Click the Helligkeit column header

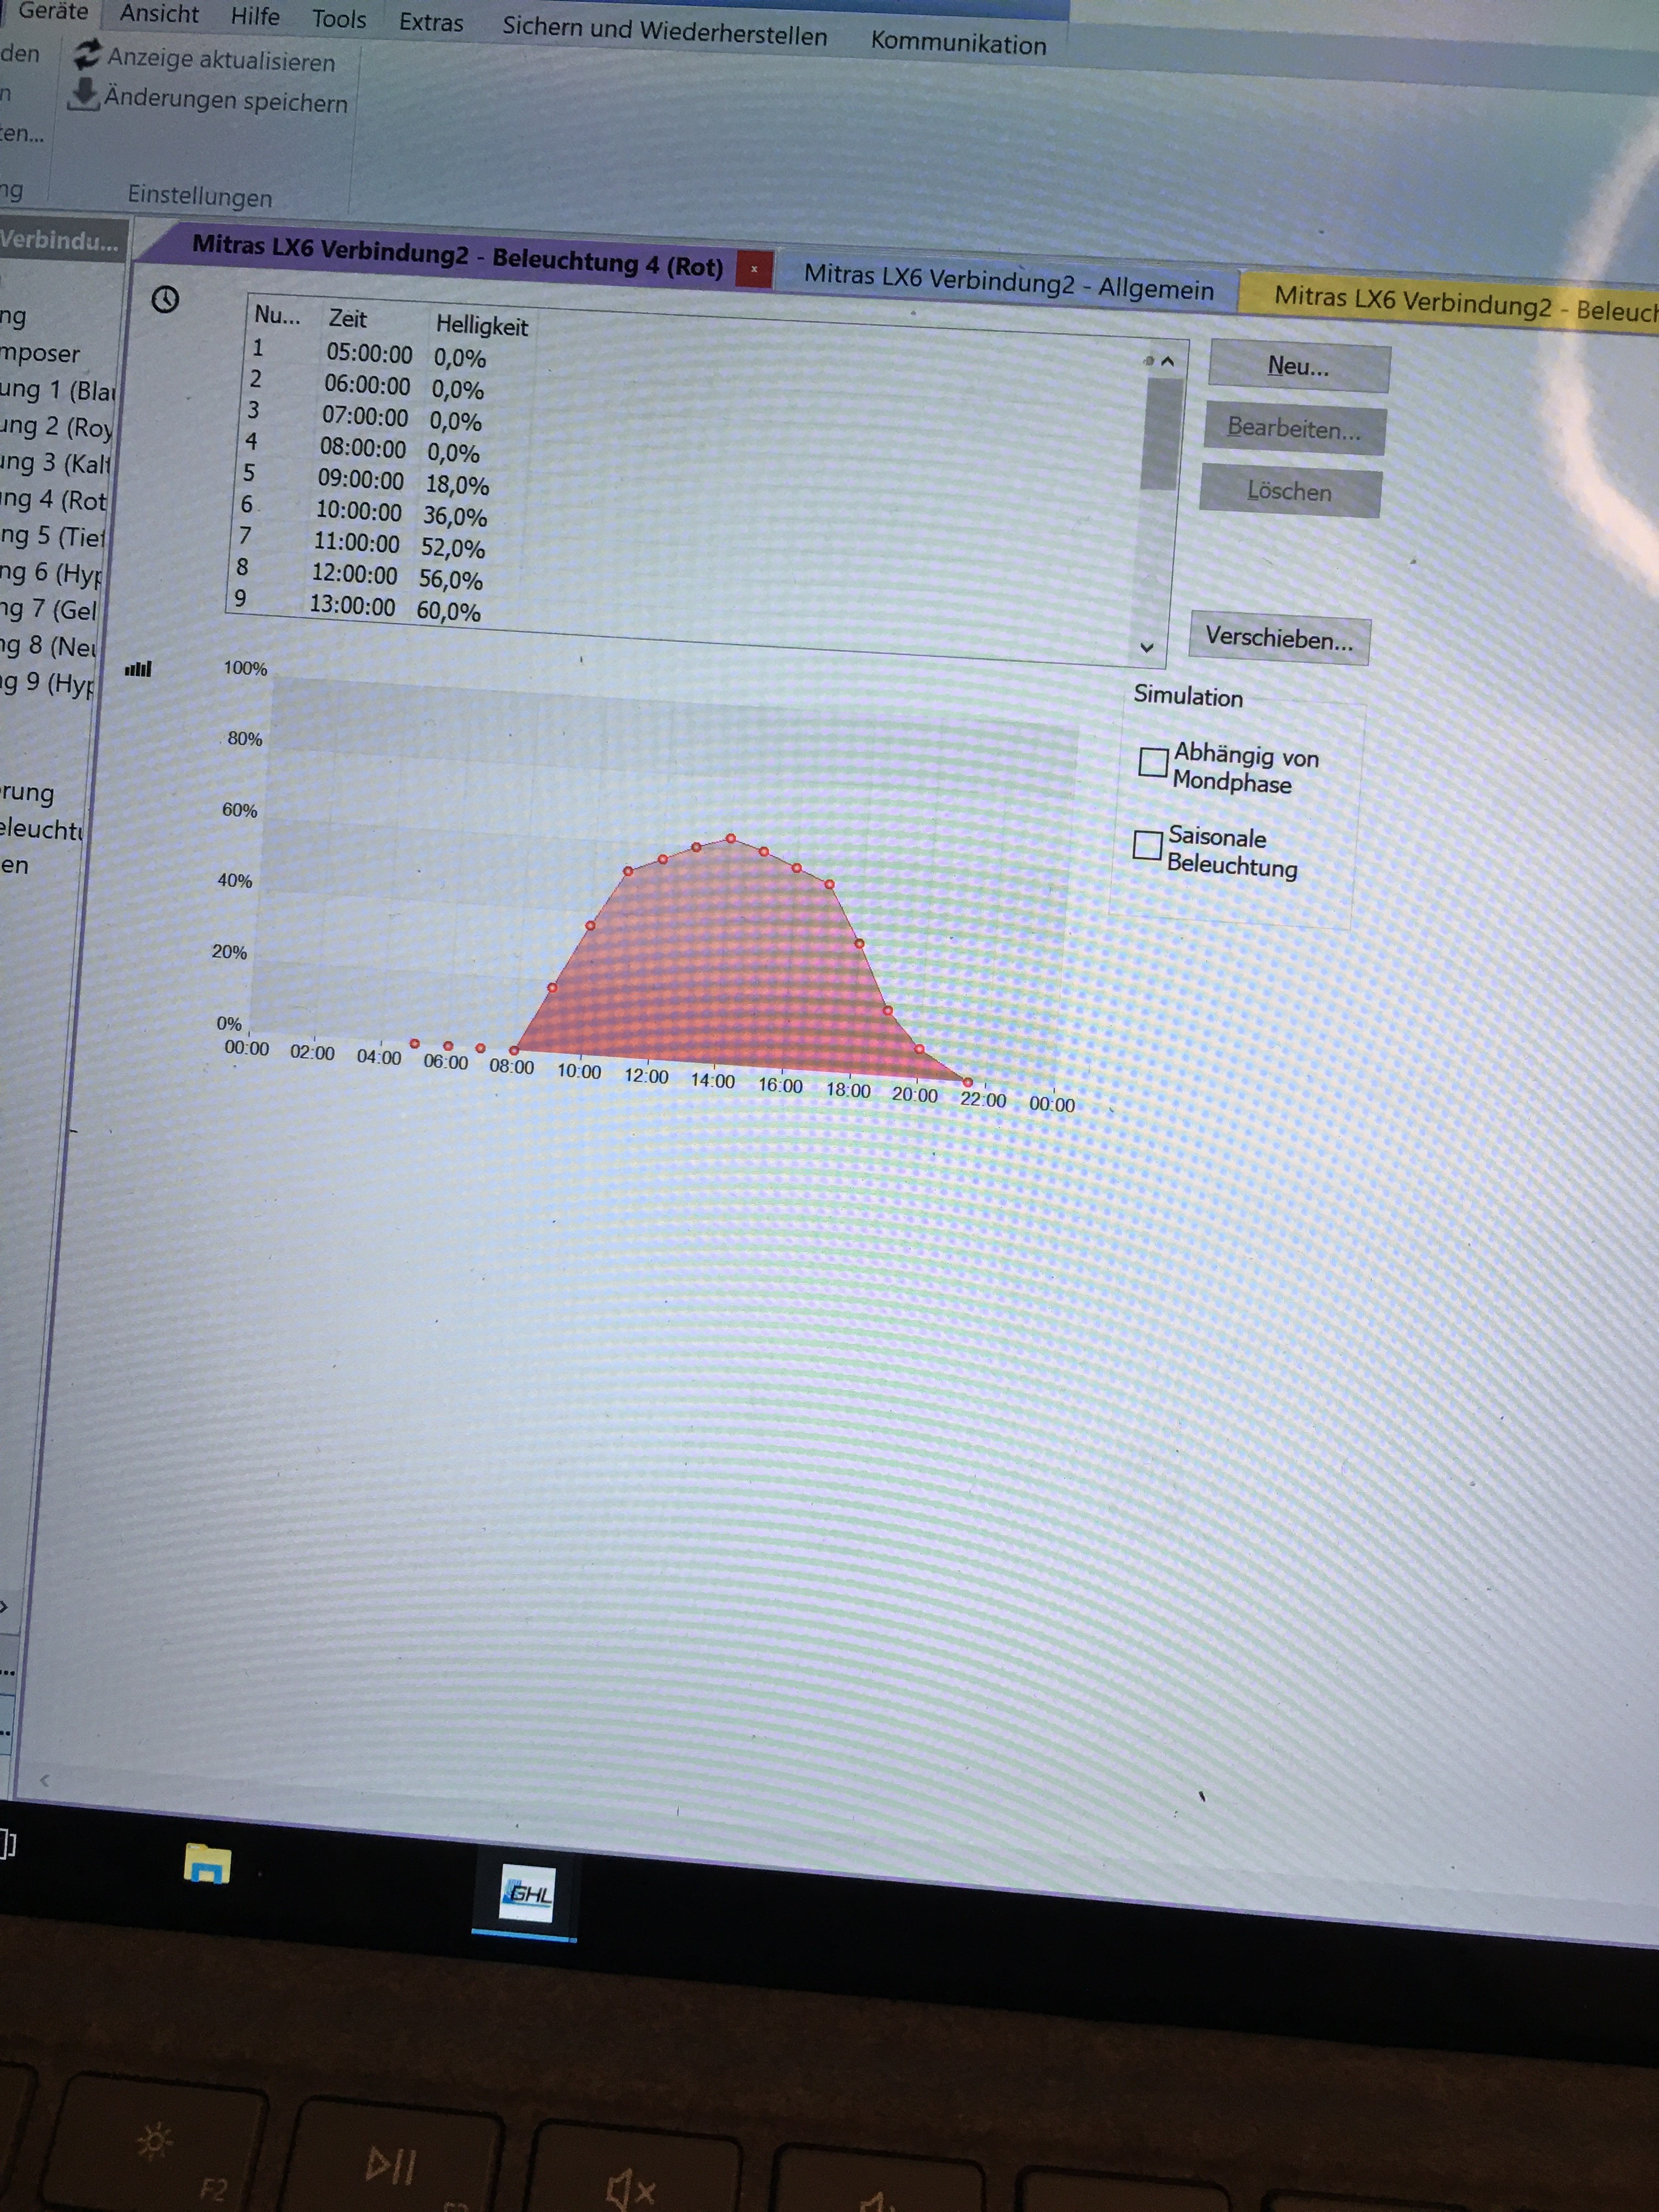click(481, 325)
